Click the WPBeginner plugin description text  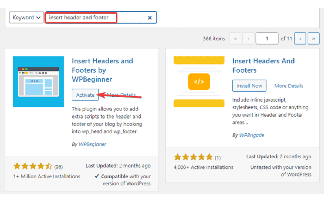pos(107,120)
